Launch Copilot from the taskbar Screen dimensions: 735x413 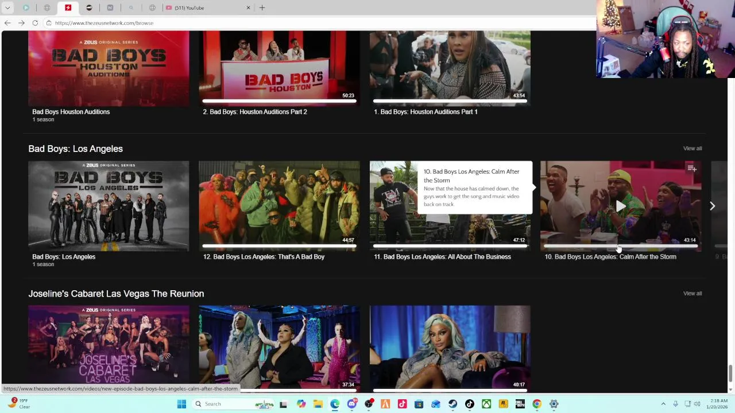(301, 404)
